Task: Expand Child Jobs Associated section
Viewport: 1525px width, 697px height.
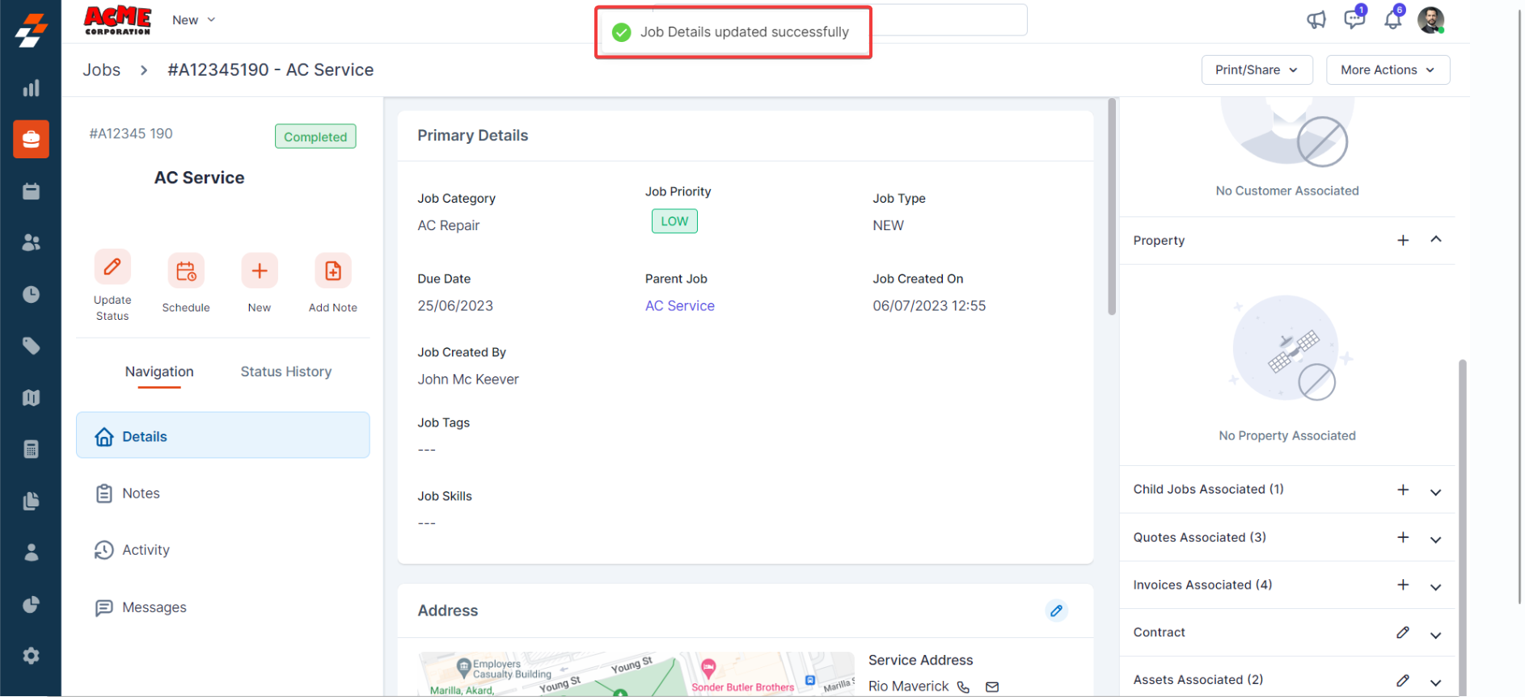Action: coord(1435,491)
